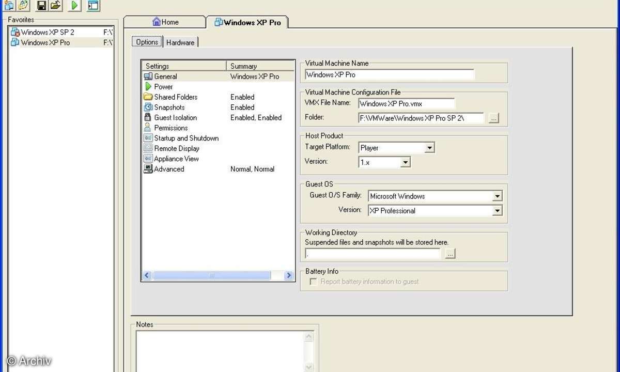620x372 pixels.
Task: Click settings list scrollbar right arrow
Action: tap(289, 276)
